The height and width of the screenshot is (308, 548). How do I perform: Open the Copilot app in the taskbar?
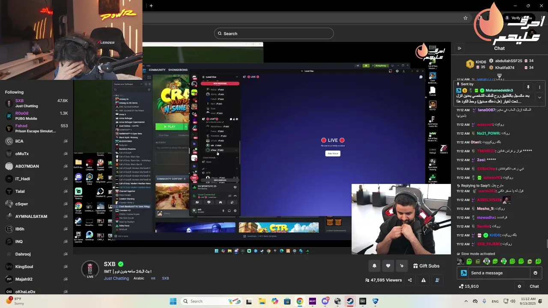coord(274,301)
